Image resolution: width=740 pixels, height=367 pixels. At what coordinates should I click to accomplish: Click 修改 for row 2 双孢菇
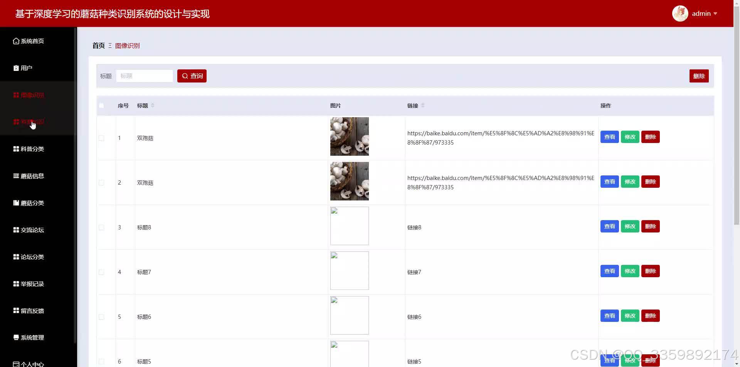pyautogui.click(x=630, y=182)
